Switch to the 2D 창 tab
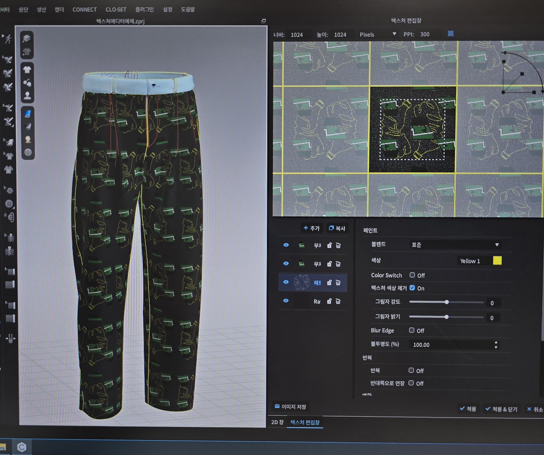Viewport: 544px width, 455px height. [x=277, y=422]
